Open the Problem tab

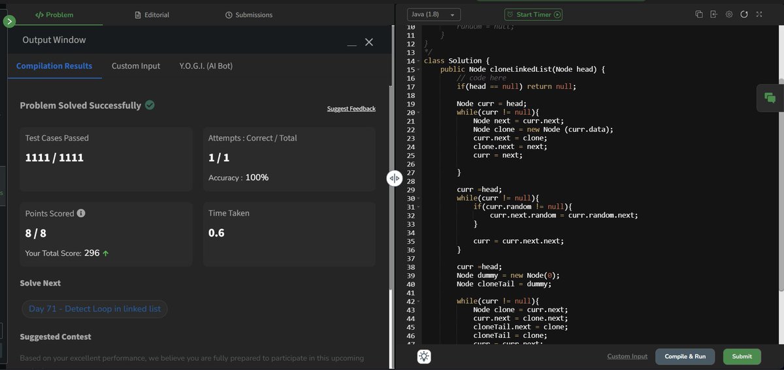55,14
